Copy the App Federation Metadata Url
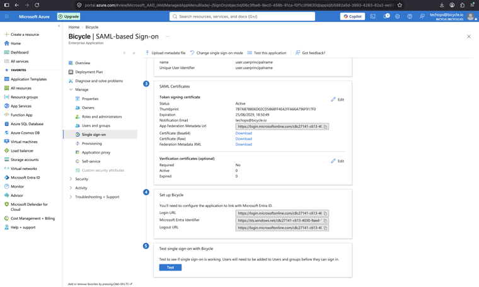Image resolution: width=479 pixels, height=287 pixels. coord(326,127)
